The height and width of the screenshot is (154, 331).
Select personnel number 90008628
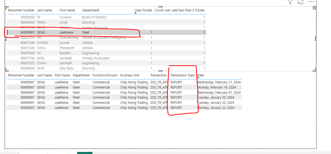pyautogui.click(x=28, y=68)
